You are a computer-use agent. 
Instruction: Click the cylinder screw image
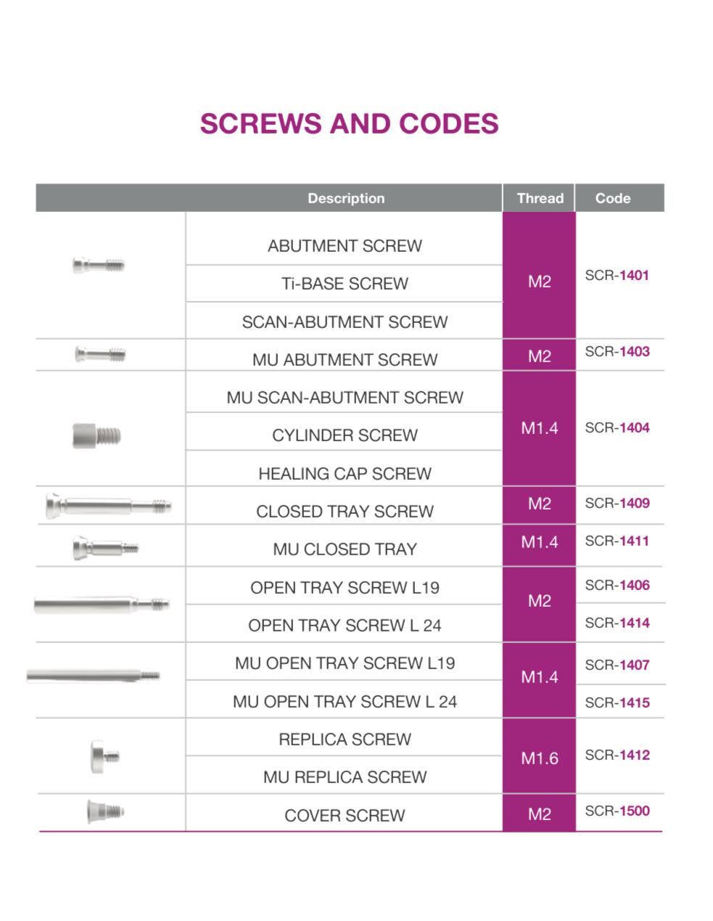(x=96, y=435)
